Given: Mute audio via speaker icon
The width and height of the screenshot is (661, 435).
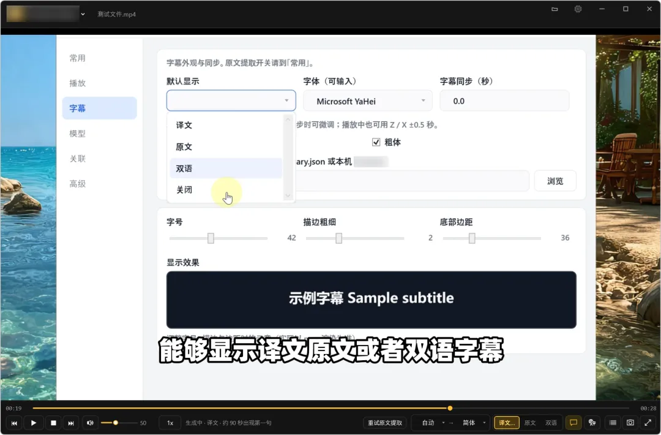Looking at the screenshot, I should coord(90,423).
